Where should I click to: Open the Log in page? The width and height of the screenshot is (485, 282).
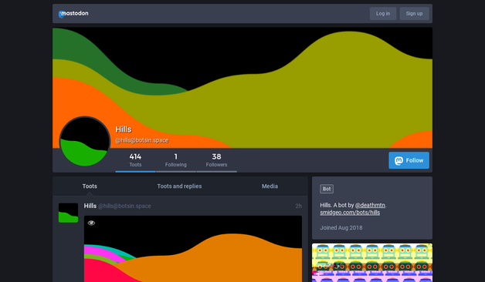(x=383, y=14)
